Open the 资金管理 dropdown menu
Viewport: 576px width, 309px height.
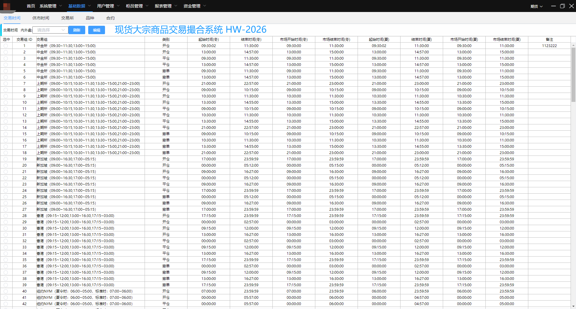click(x=195, y=6)
